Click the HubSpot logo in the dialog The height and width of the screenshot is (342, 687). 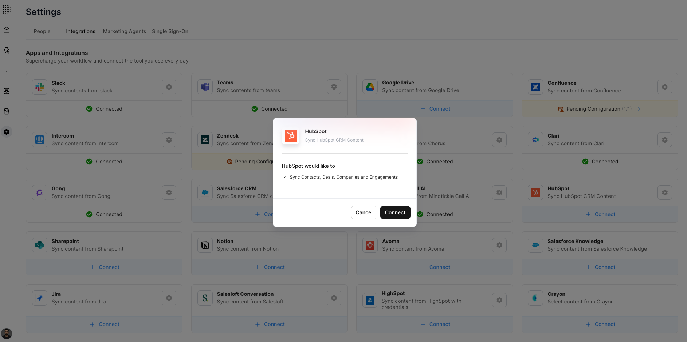(x=291, y=136)
